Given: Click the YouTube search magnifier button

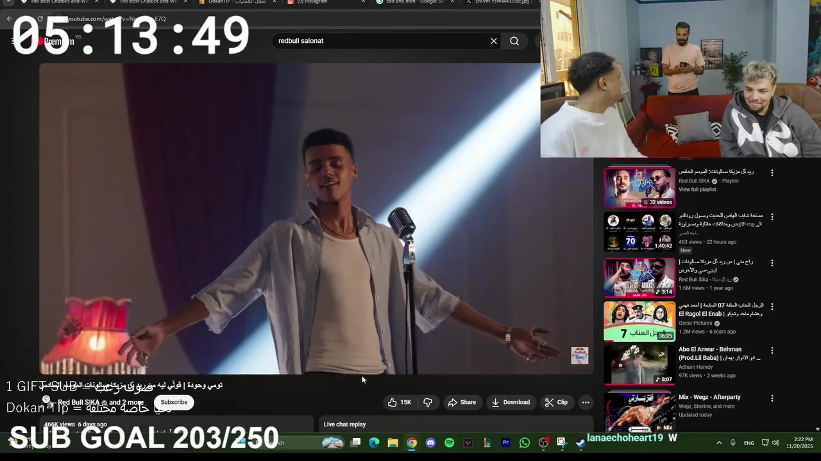Looking at the screenshot, I should 514,41.
